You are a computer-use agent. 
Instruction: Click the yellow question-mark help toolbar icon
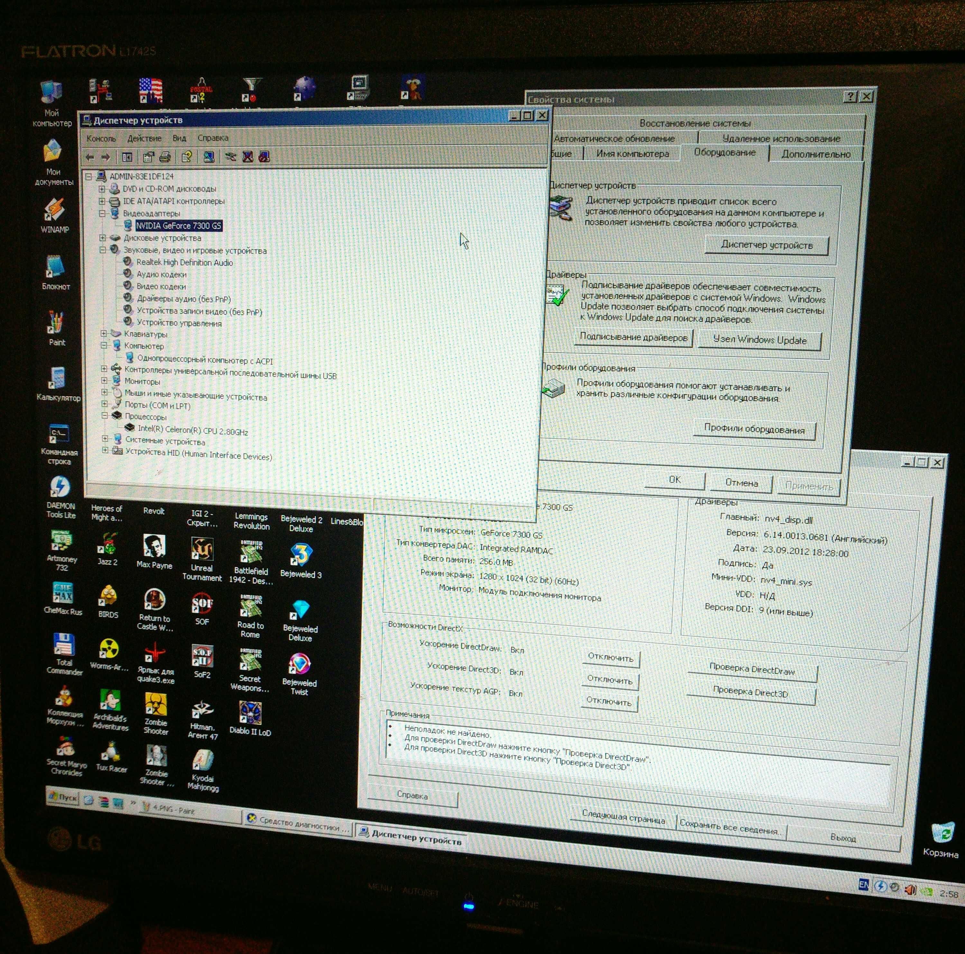187,157
